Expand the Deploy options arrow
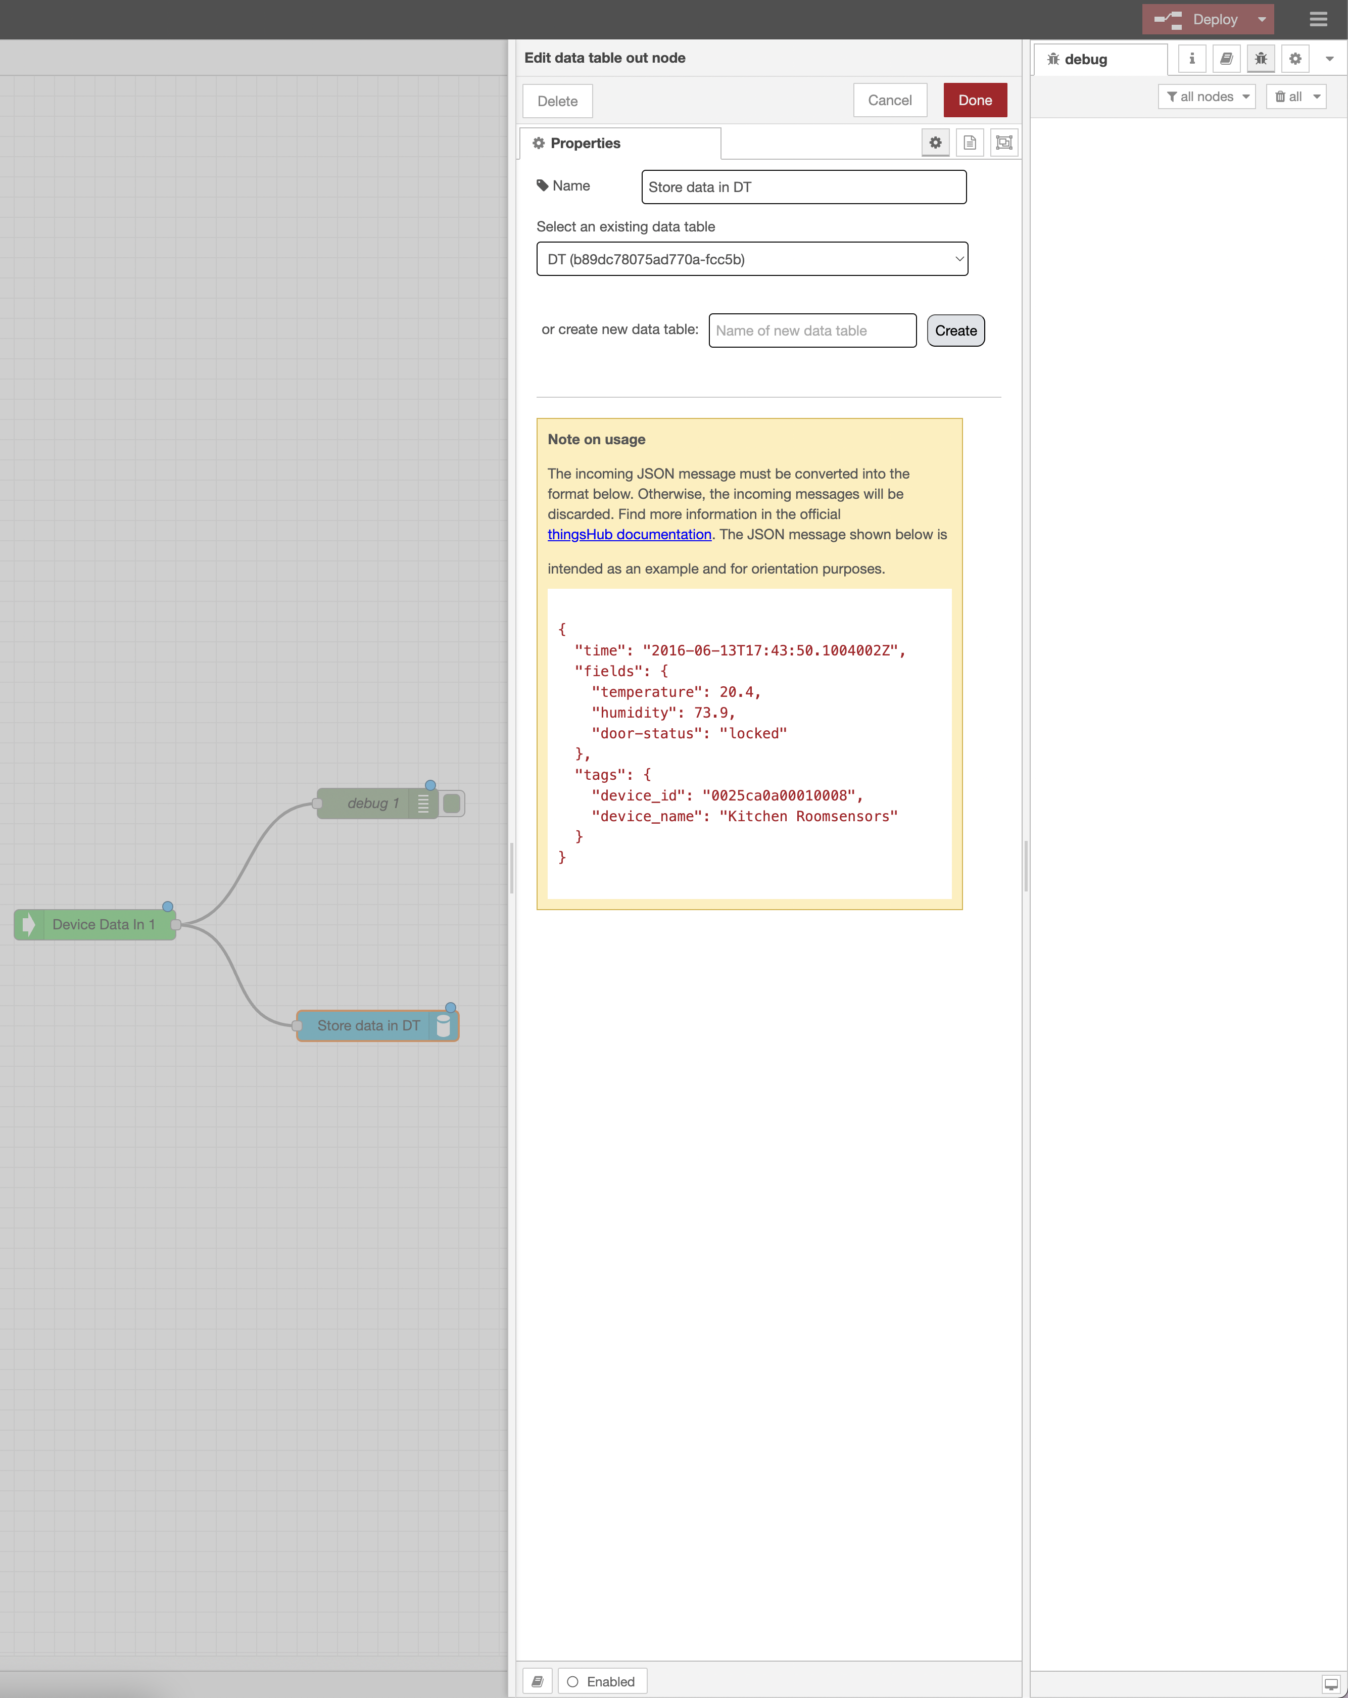1348x1698 pixels. [x=1262, y=19]
